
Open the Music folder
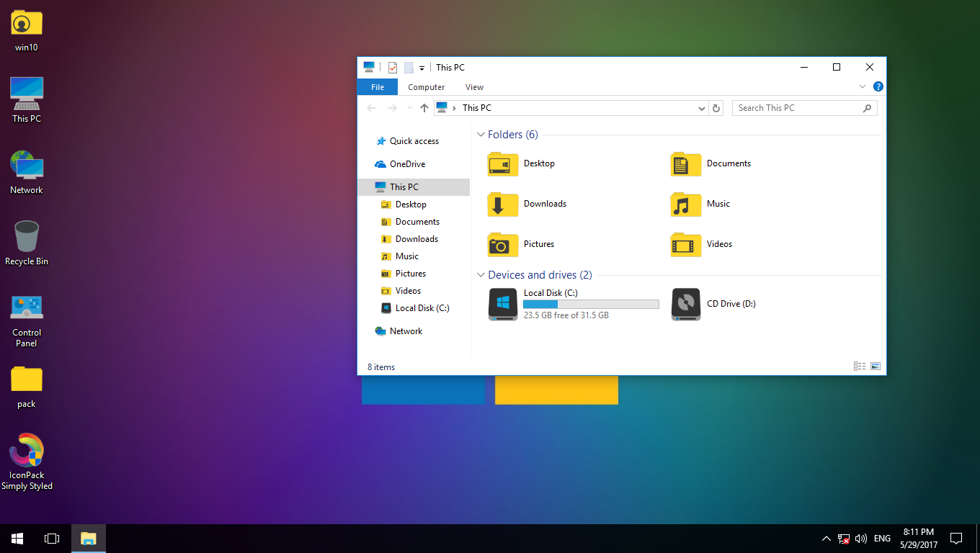coord(718,204)
